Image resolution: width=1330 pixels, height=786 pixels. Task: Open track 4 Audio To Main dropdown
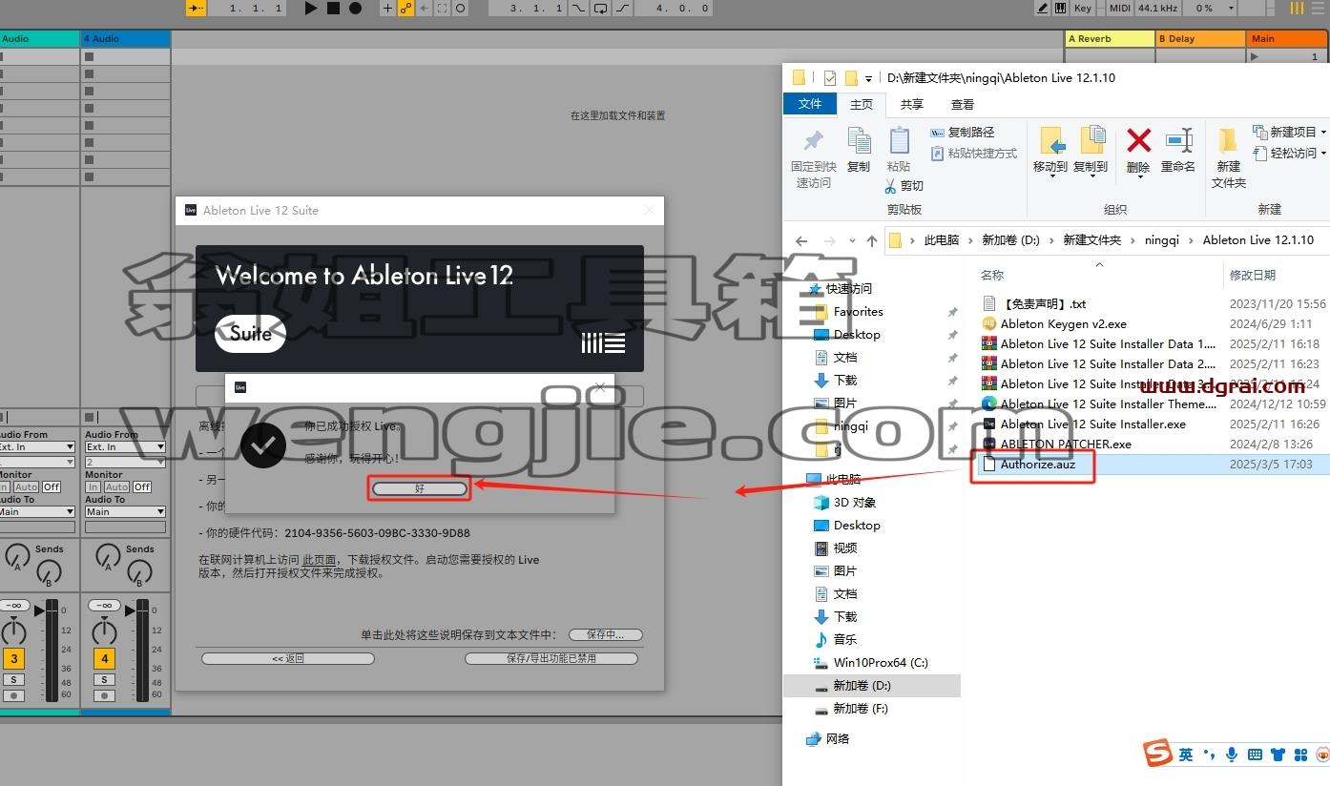tap(125, 511)
